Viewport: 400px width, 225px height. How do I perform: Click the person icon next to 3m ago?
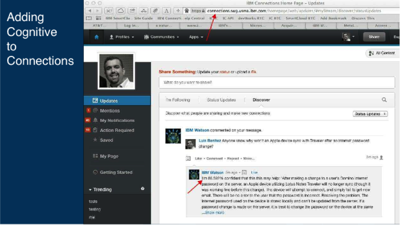pyautogui.click(x=381, y=157)
